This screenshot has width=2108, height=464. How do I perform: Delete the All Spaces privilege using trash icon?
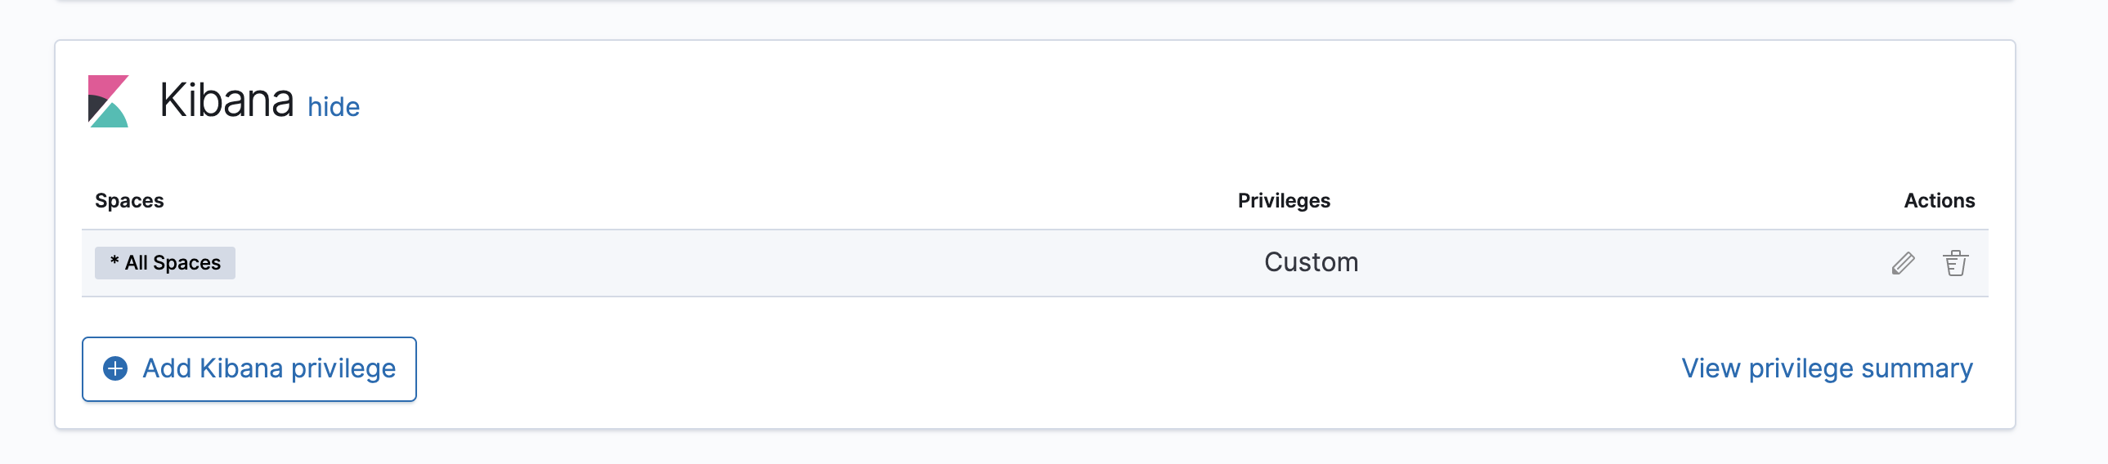[1955, 263]
